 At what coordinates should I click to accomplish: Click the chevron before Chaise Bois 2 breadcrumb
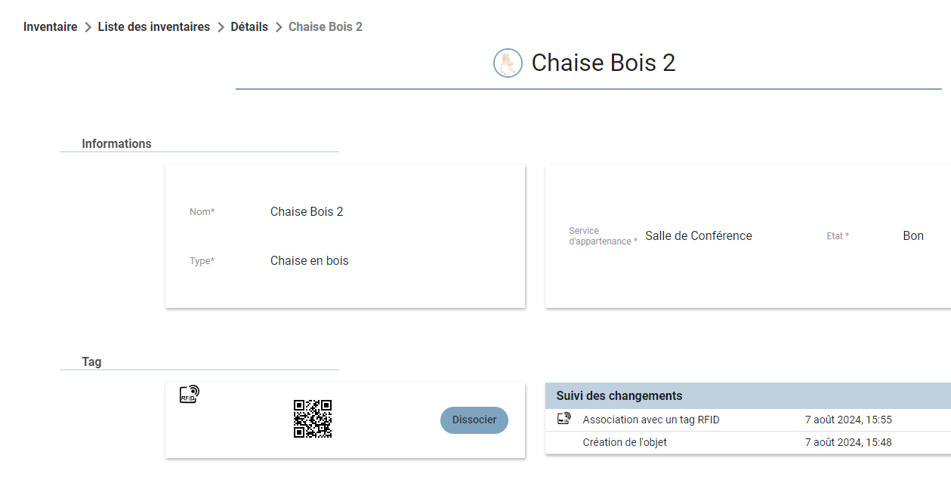[279, 27]
